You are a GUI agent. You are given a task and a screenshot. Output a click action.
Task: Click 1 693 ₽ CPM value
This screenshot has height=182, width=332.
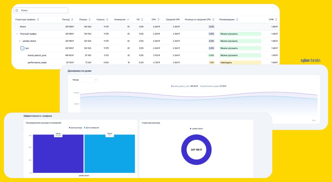274,55
